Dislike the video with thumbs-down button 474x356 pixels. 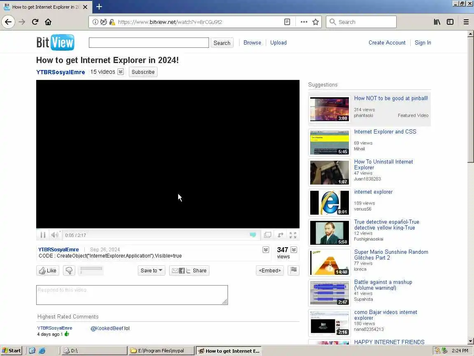[69, 271]
